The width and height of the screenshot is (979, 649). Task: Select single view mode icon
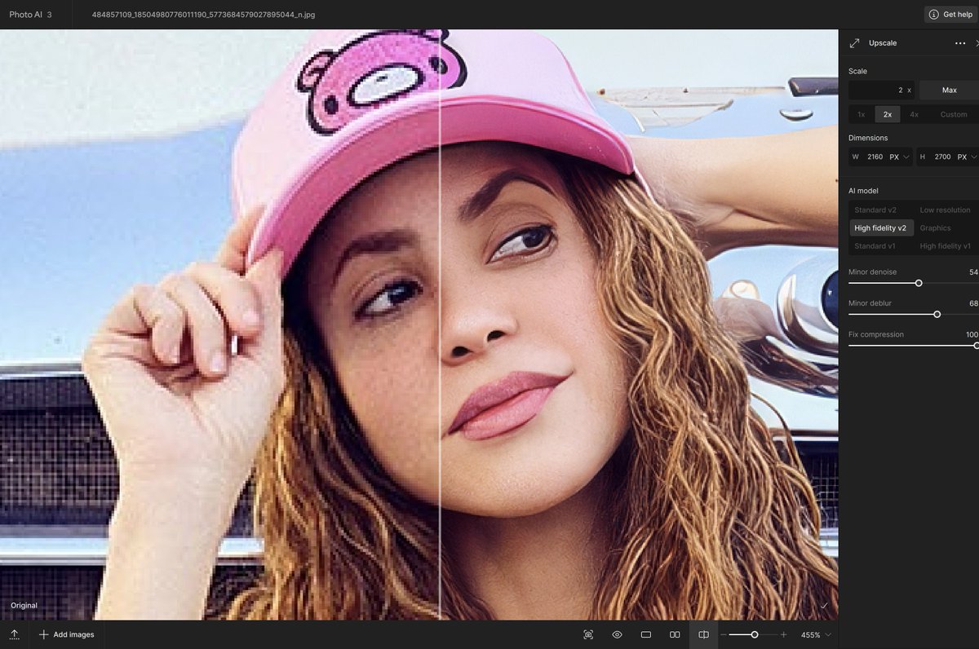click(x=645, y=634)
